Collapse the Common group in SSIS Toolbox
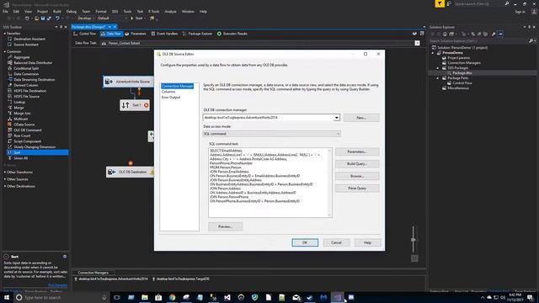This screenshot has height=303, width=539. click(5, 51)
